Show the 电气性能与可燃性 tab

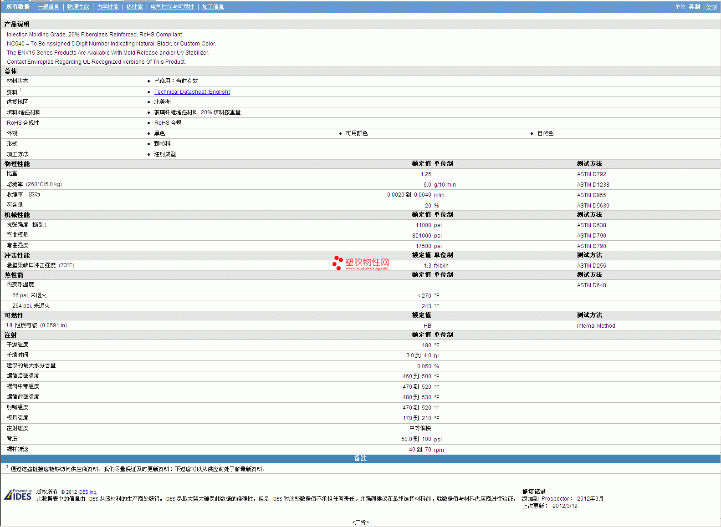pyautogui.click(x=172, y=7)
